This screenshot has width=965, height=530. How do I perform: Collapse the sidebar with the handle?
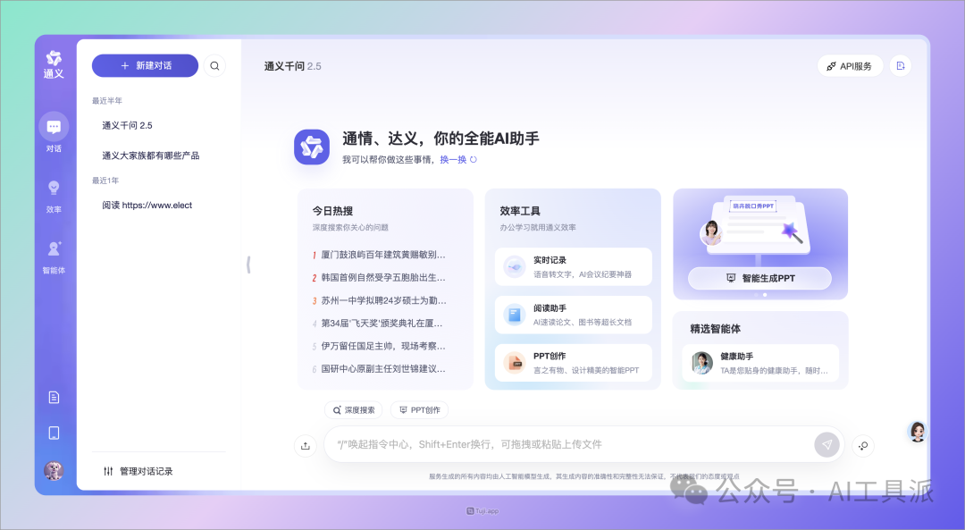(248, 265)
